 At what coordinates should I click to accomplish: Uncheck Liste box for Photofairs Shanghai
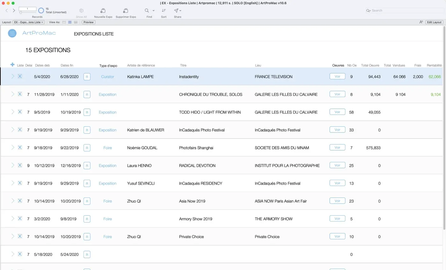point(20,147)
